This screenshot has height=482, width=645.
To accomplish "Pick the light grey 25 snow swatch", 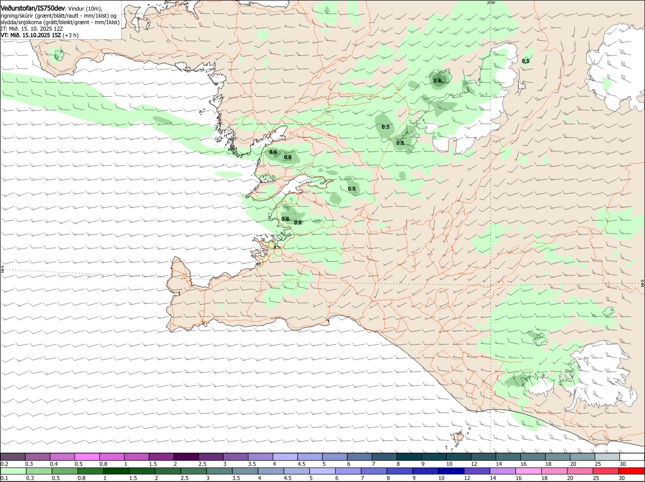I will pyautogui.click(x=607, y=456).
